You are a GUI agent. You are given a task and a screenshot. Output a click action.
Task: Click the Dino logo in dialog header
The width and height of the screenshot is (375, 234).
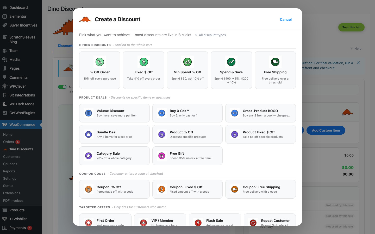pos(85,19)
